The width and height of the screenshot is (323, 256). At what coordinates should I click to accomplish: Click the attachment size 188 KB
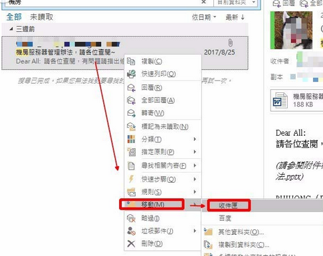coord(303,104)
